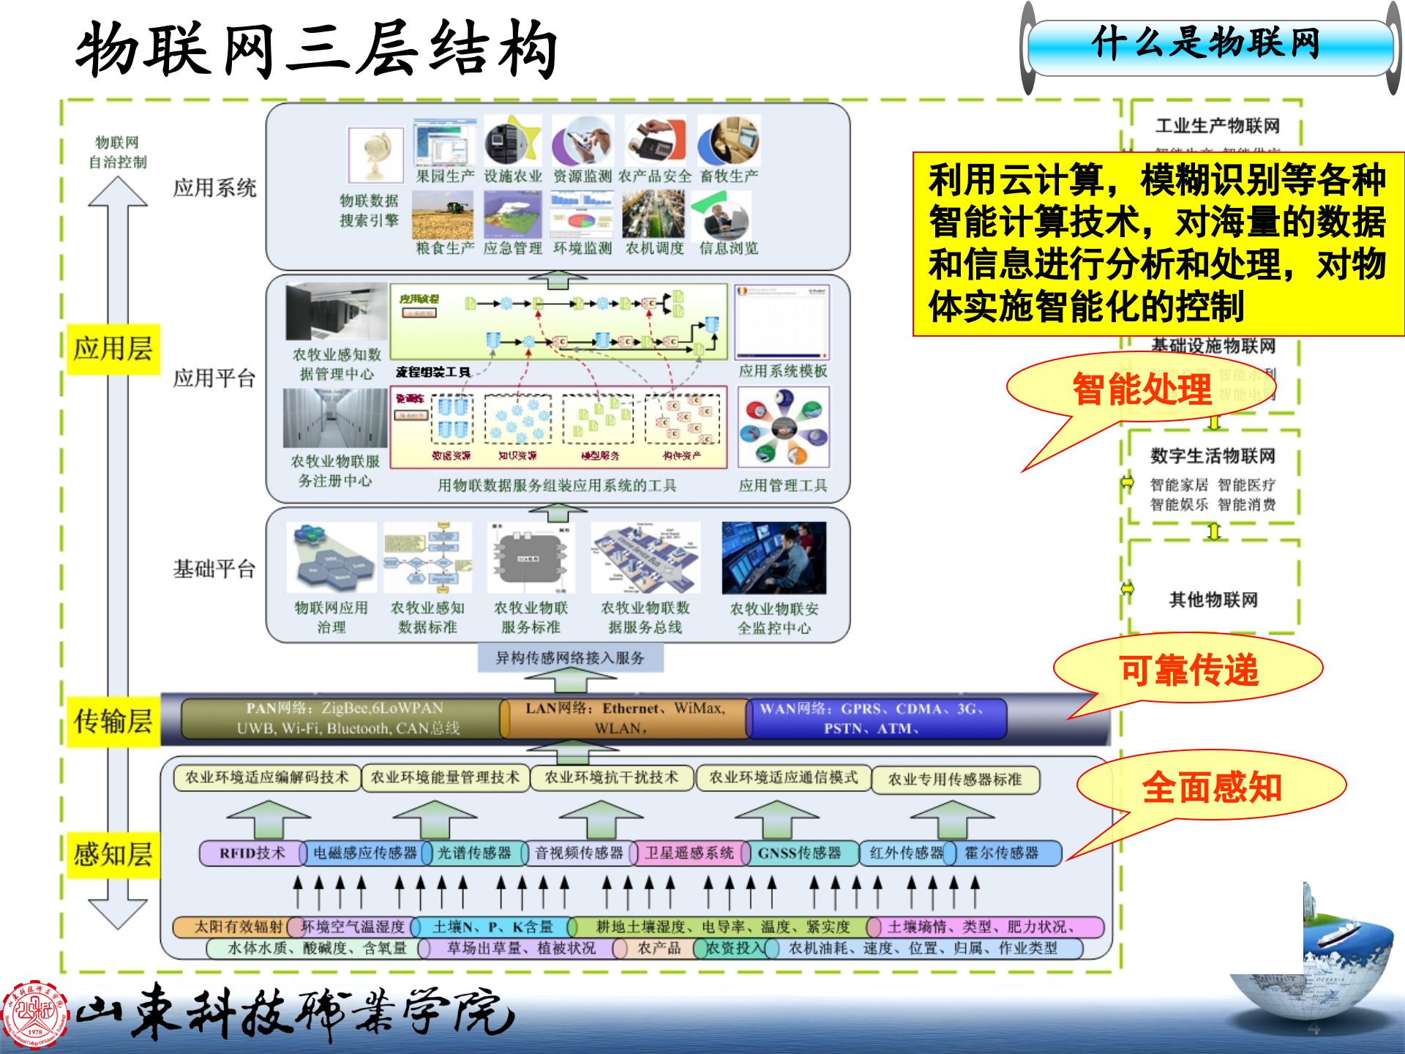Click the 异构传感网络接入服务 bar

tap(571, 657)
